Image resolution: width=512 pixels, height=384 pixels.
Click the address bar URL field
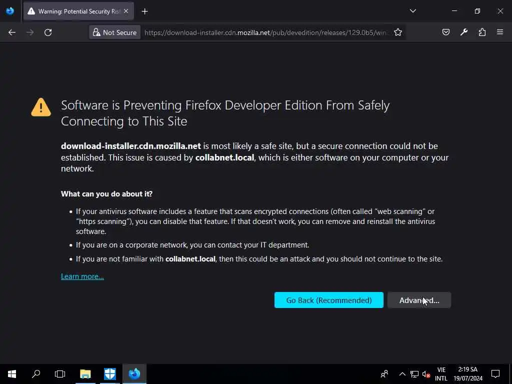(266, 32)
